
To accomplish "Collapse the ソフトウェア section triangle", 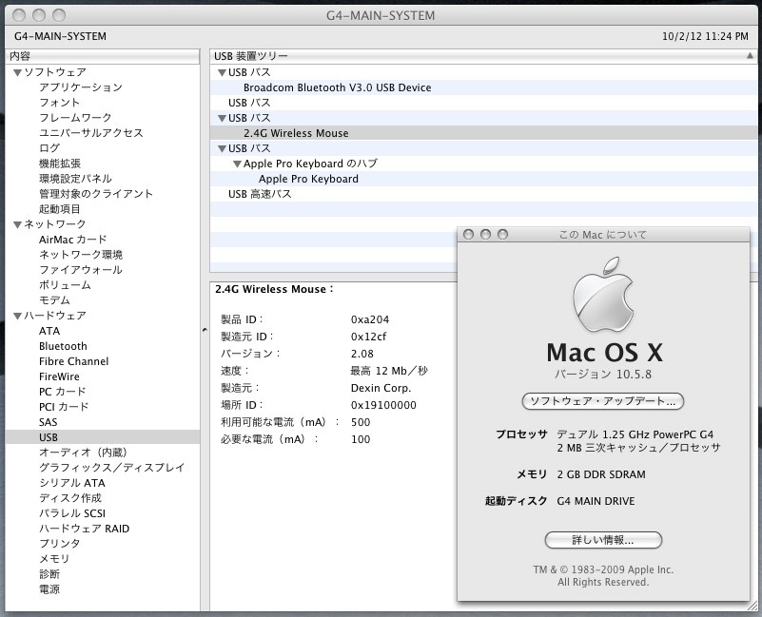I will click(x=17, y=73).
